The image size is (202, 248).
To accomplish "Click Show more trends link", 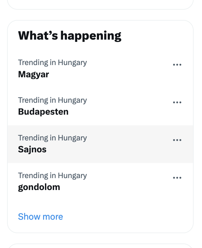I will tap(41, 216).
